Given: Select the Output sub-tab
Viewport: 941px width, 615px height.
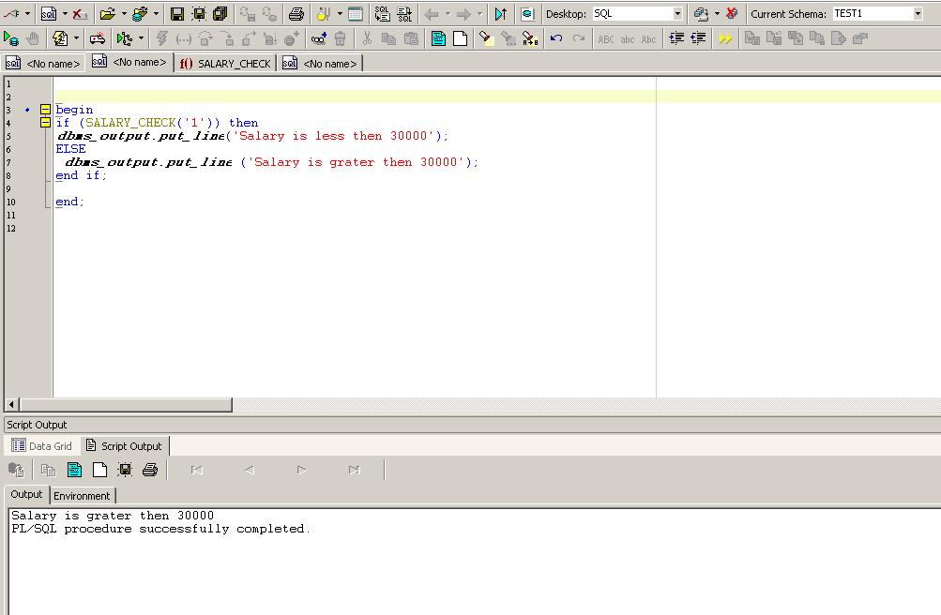Looking at the screenshot, I should tap(26, 494).
